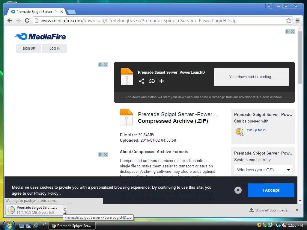The image size is (307, 230).
Task: Click the 'Uploaded: 2016-01-02 04:06:58' text
Action: click(148, 140)
